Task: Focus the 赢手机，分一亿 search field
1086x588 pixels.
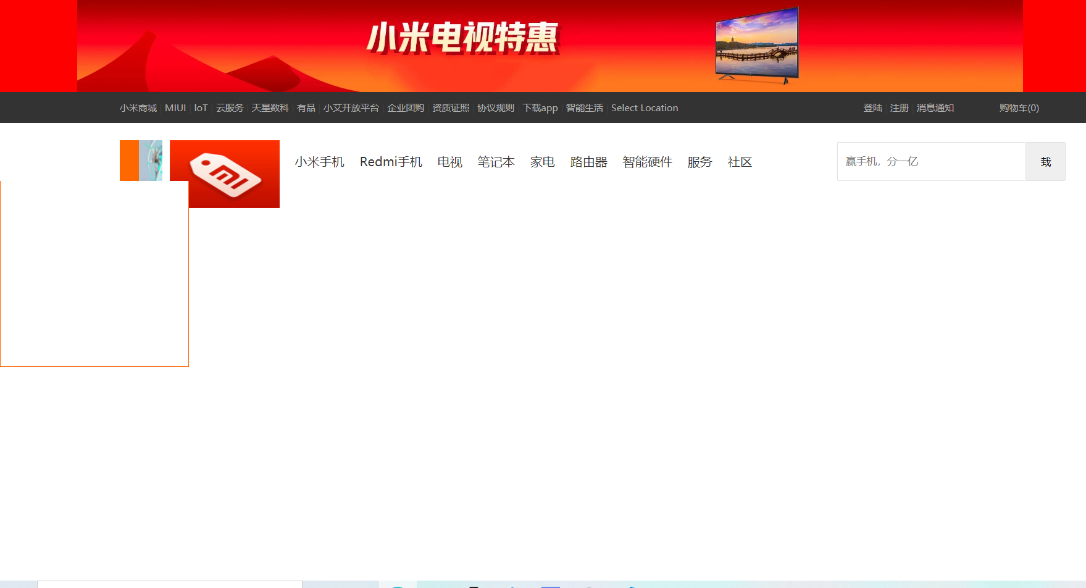Action: (932, 162)
